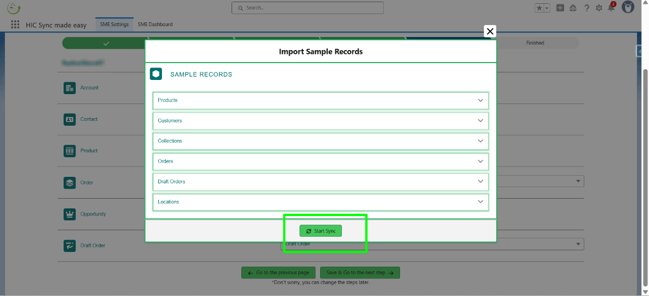The height and width of the screenshot is (296, 649).
Task: Expand the Collections section
Action: 320,141
